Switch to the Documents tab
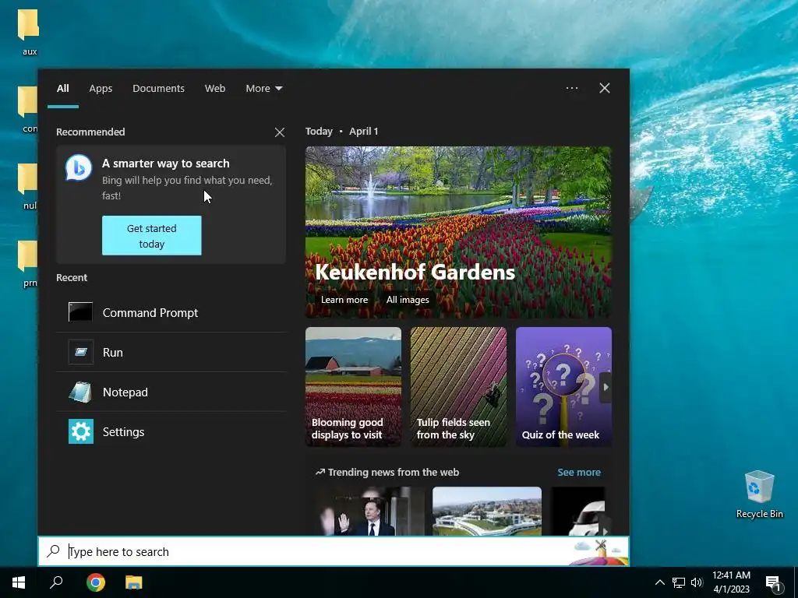The width and height of the screenshot is (798, 598). click(x=158, y=89)
